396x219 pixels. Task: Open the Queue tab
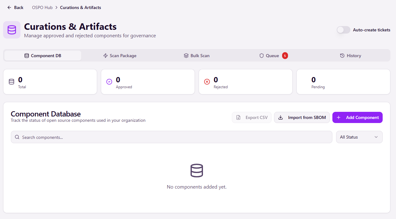[x=274, y=56]
